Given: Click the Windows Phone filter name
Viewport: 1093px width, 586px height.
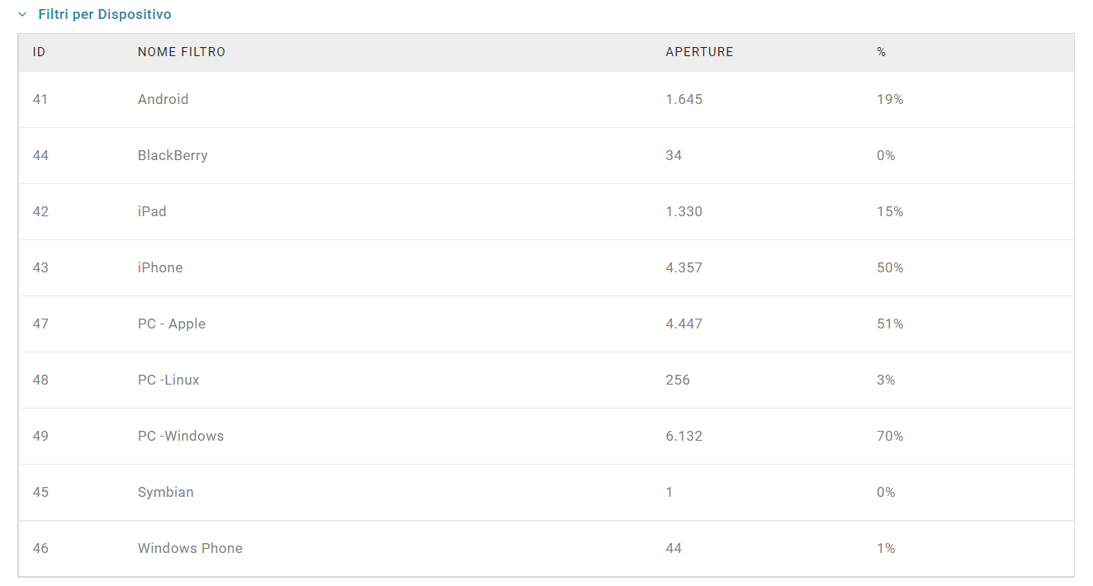Looking at the screenshot, I should [x=190, y=548].
